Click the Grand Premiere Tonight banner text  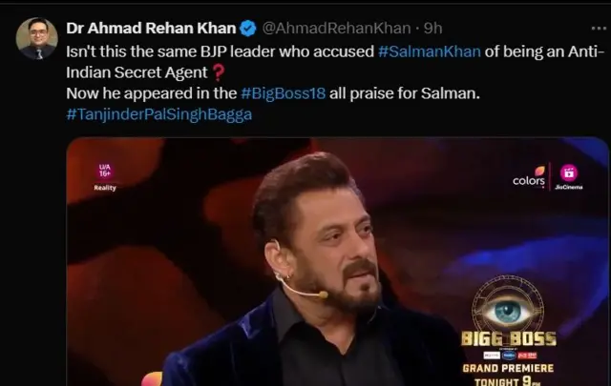point(508,375)
